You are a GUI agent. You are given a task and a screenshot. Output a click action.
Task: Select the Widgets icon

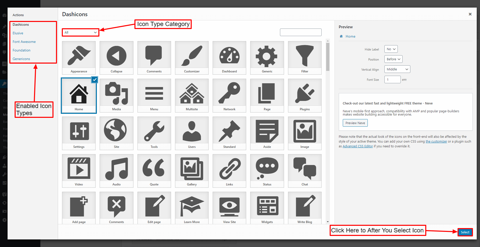click(x=267, y=208)
